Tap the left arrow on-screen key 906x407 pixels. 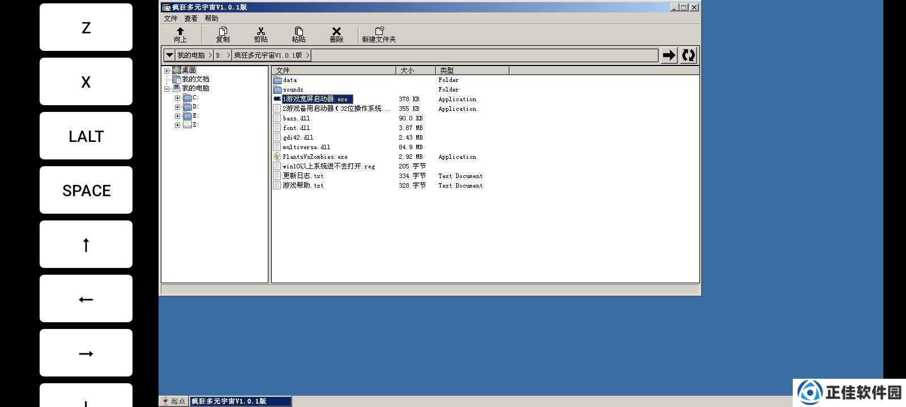click(86, 298)
